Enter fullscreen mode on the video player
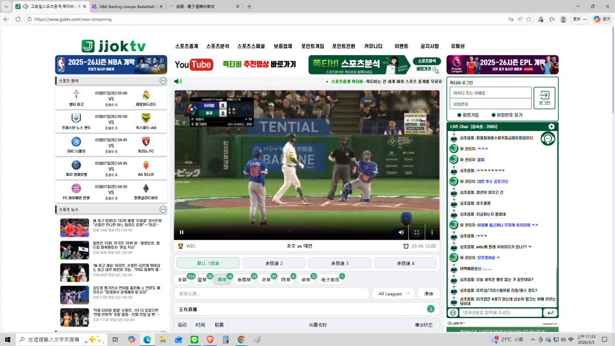The width and height of the screenshot is (615, 346). click(416, 232)
